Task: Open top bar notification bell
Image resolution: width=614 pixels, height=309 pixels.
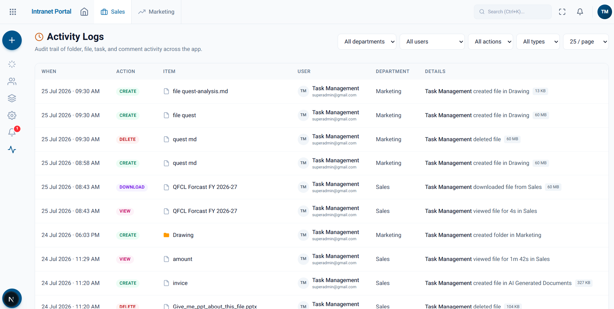Action: point(580,12)
